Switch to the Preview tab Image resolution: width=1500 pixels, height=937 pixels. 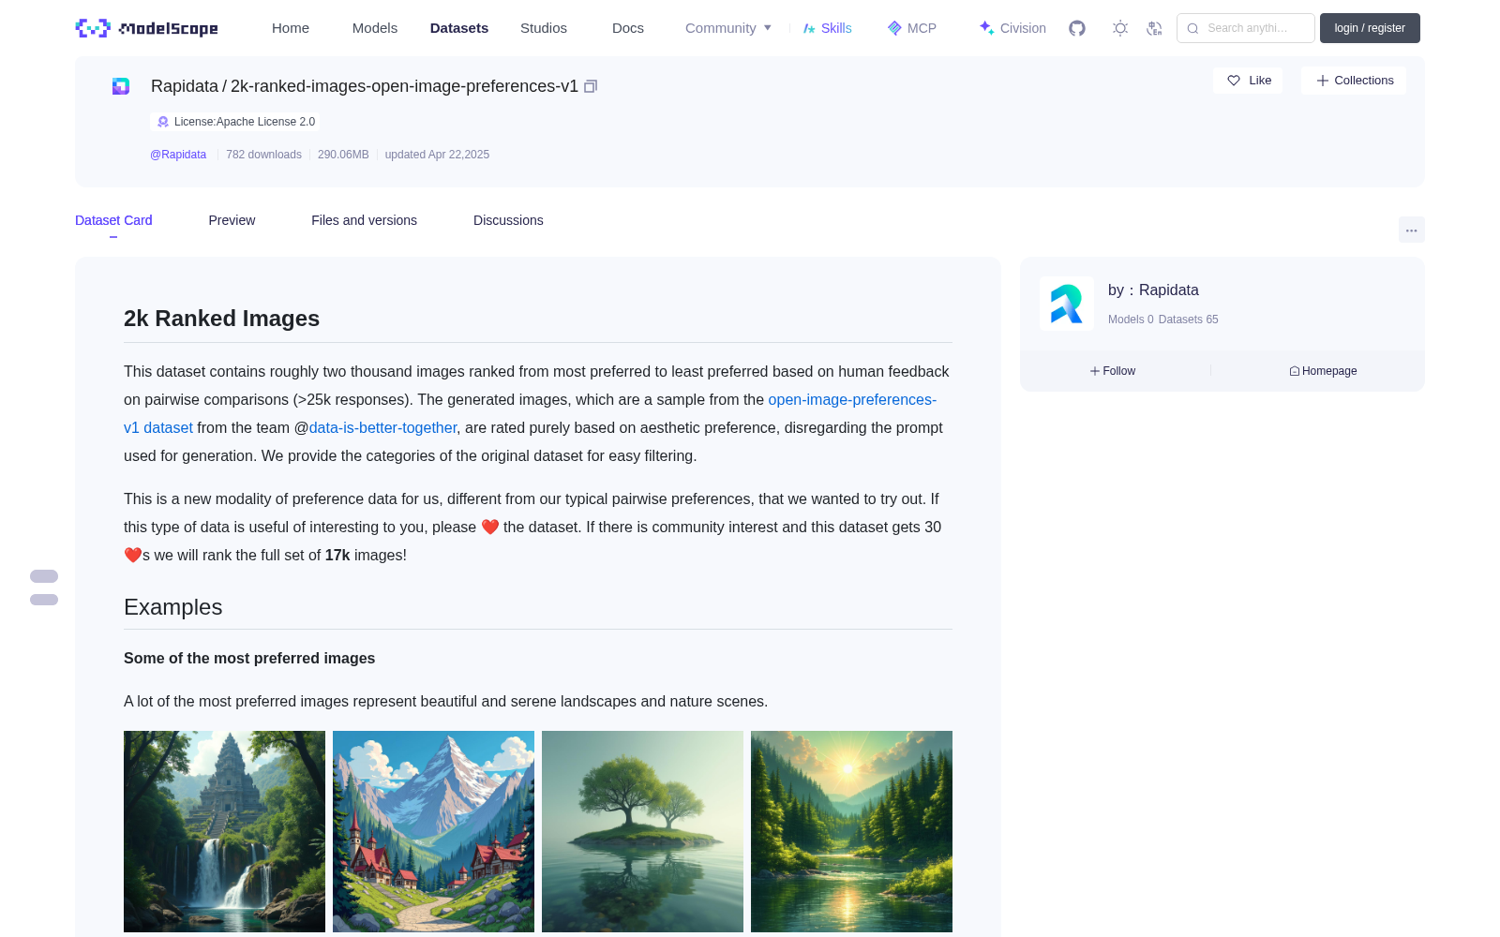tap(232, 220)
